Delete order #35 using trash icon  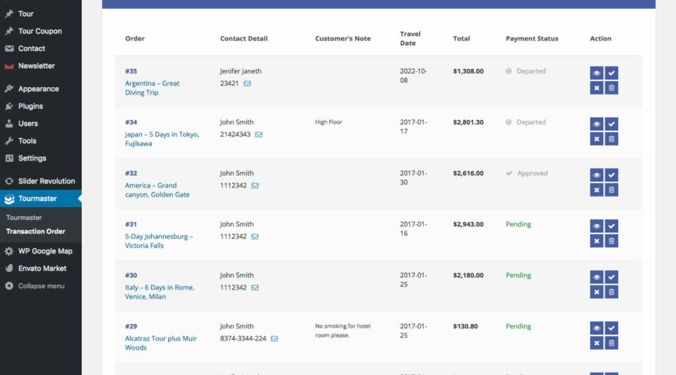[611, 88]
